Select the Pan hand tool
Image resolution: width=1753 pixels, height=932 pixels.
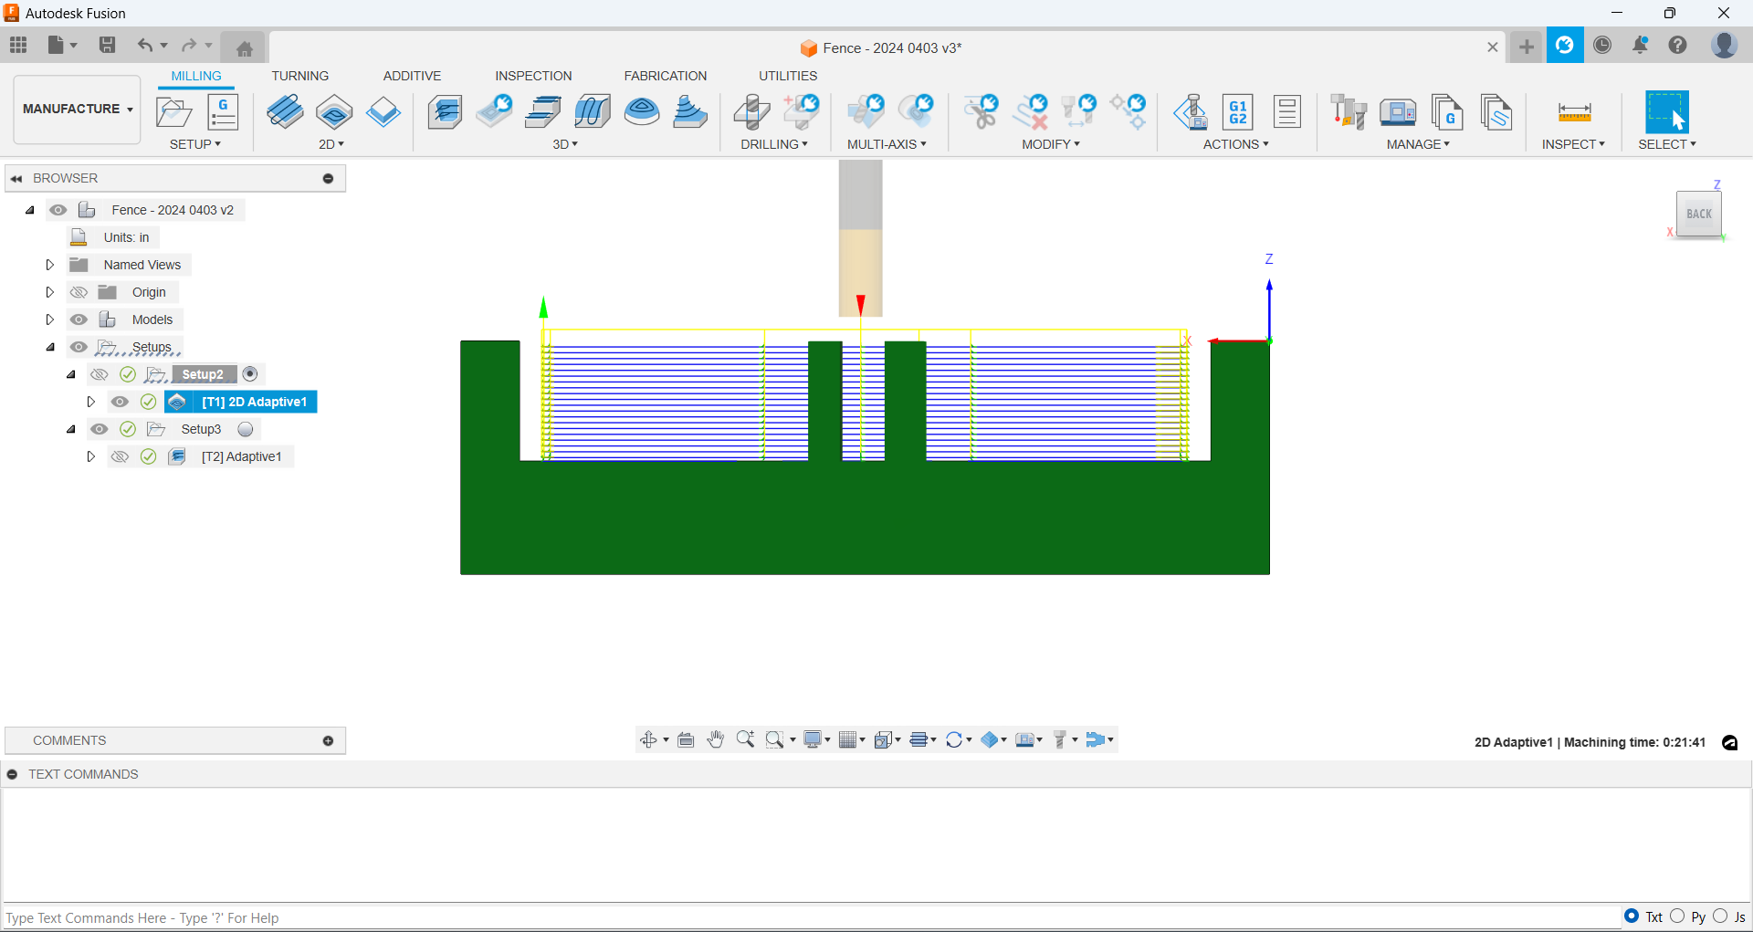[716, 739]
